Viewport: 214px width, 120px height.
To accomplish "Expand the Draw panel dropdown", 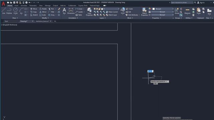I will 15,18.
